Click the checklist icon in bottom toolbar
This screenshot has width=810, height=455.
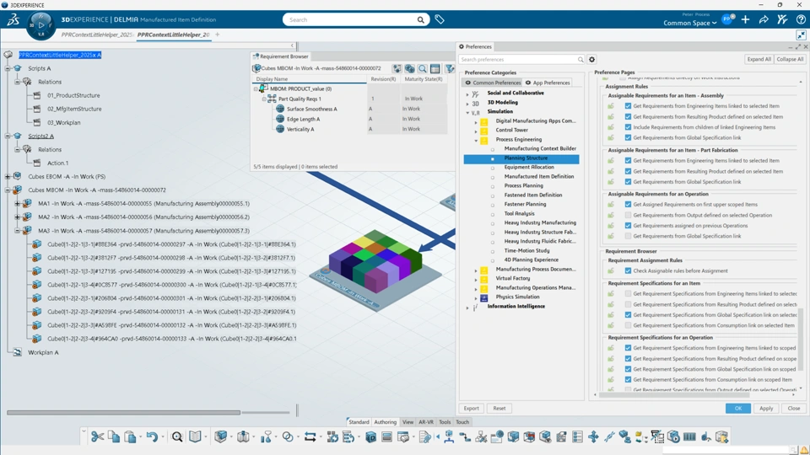click(x=577, y=437)
